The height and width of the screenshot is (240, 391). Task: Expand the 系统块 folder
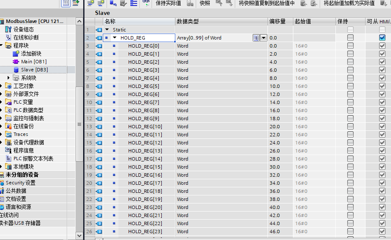point(8,78)
